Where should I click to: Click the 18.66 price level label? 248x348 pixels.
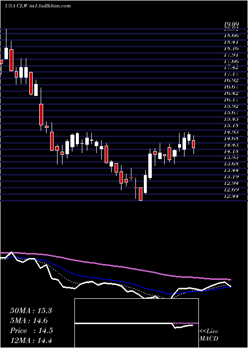pos(231,35)
